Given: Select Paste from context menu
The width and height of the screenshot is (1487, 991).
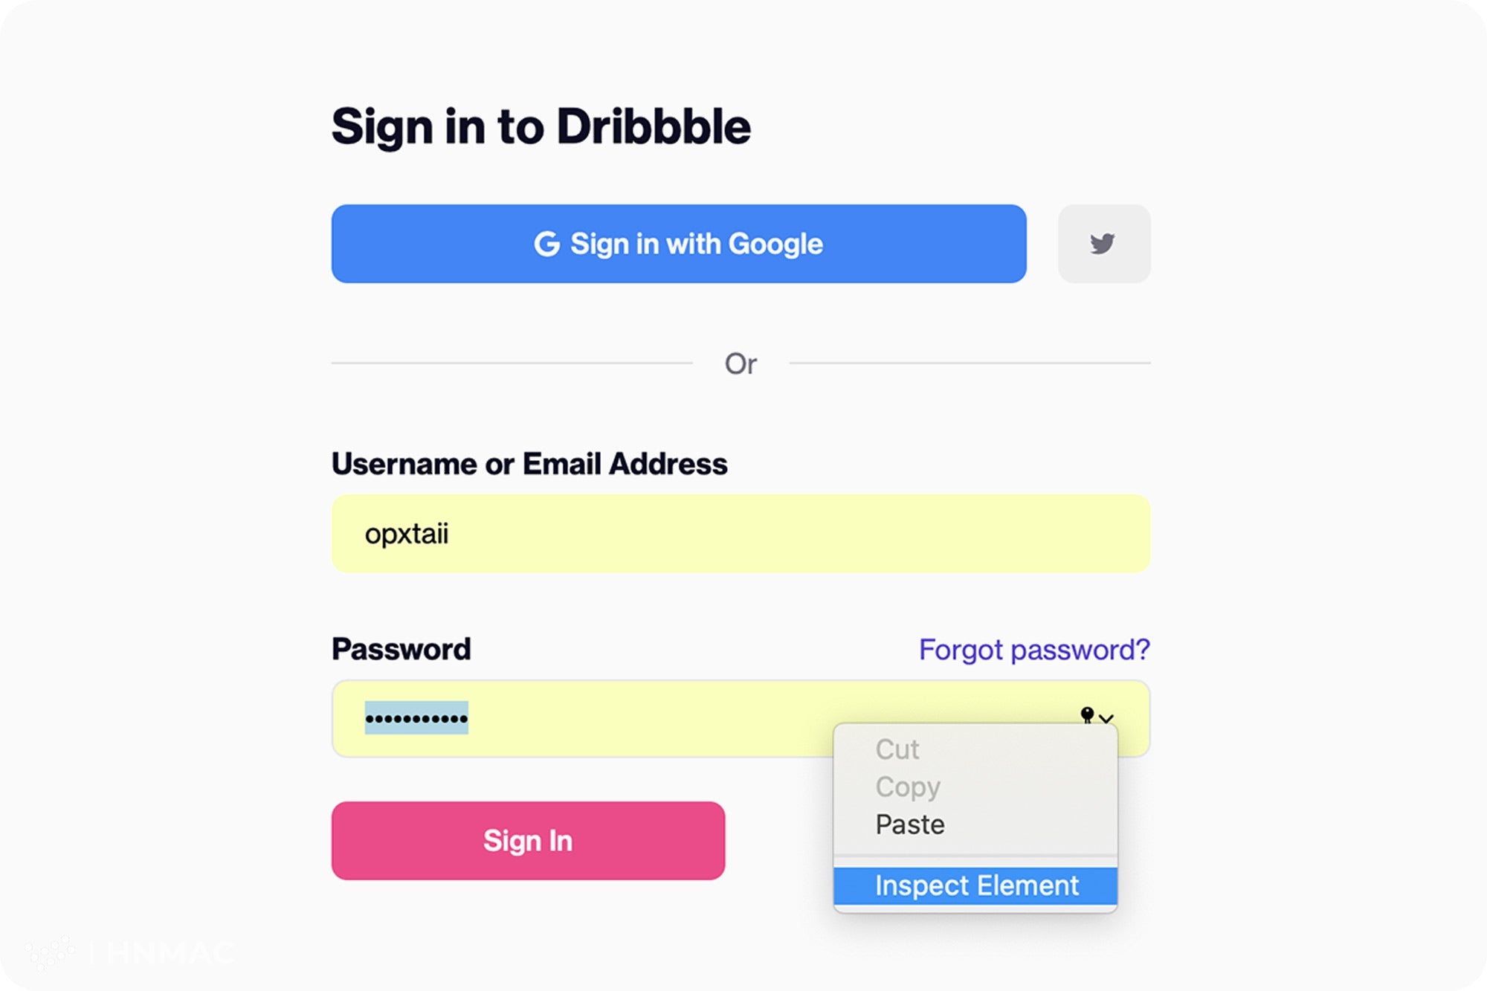Looking at the screenshot, I should 909,821.
